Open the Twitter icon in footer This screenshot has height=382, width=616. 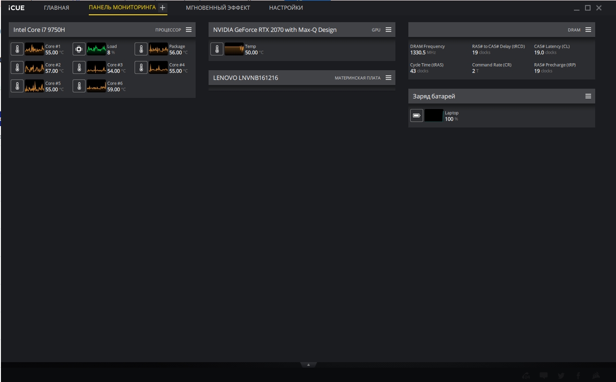click(561, 376)
